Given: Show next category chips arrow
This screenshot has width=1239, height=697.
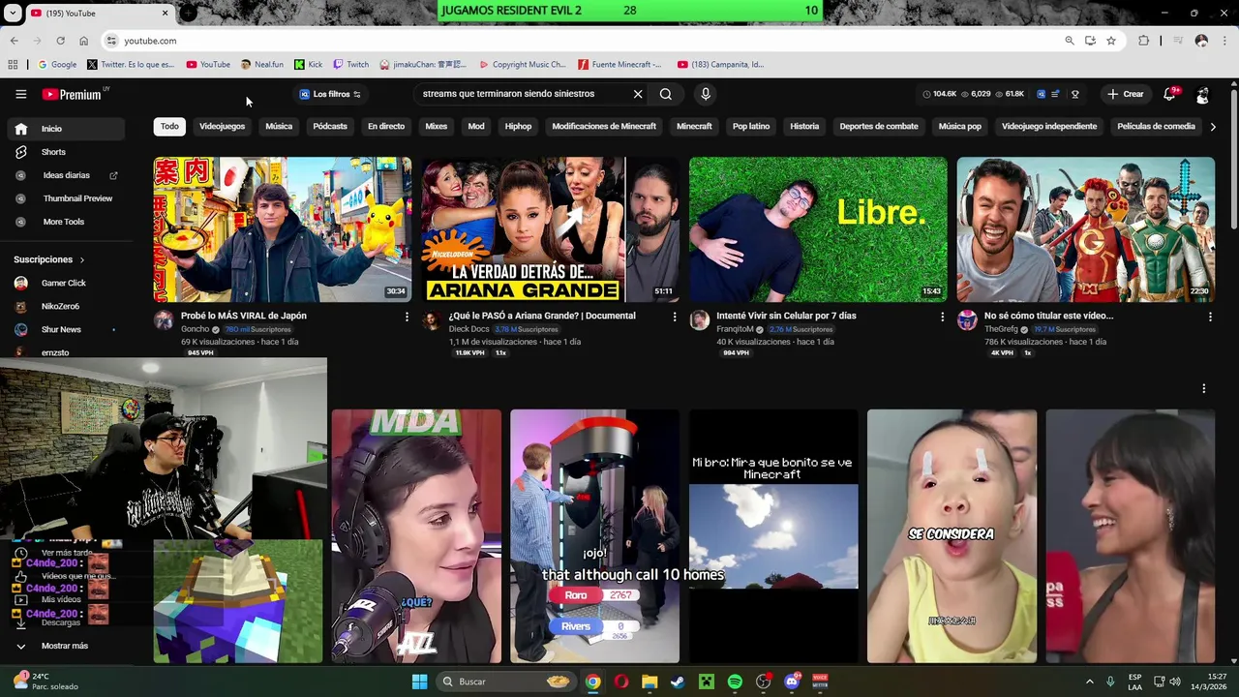Looking at the screenshot, I should pyautogui.click(x=1213, y=127).
